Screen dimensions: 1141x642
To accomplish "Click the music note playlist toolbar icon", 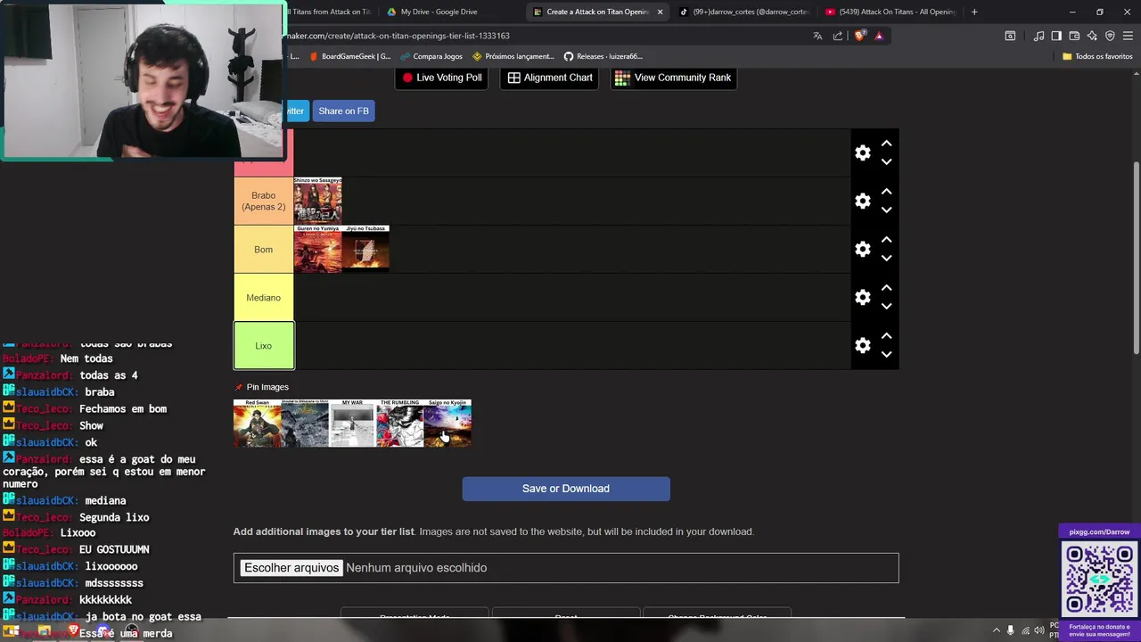I will [x=1038, y=36].
